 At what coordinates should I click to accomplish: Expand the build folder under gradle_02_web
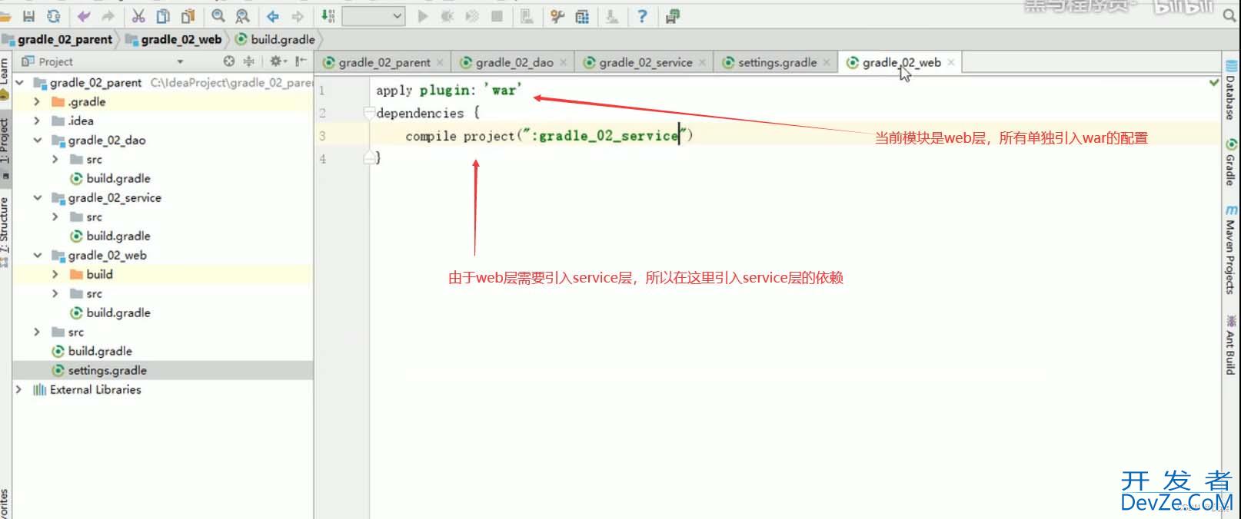55,274
